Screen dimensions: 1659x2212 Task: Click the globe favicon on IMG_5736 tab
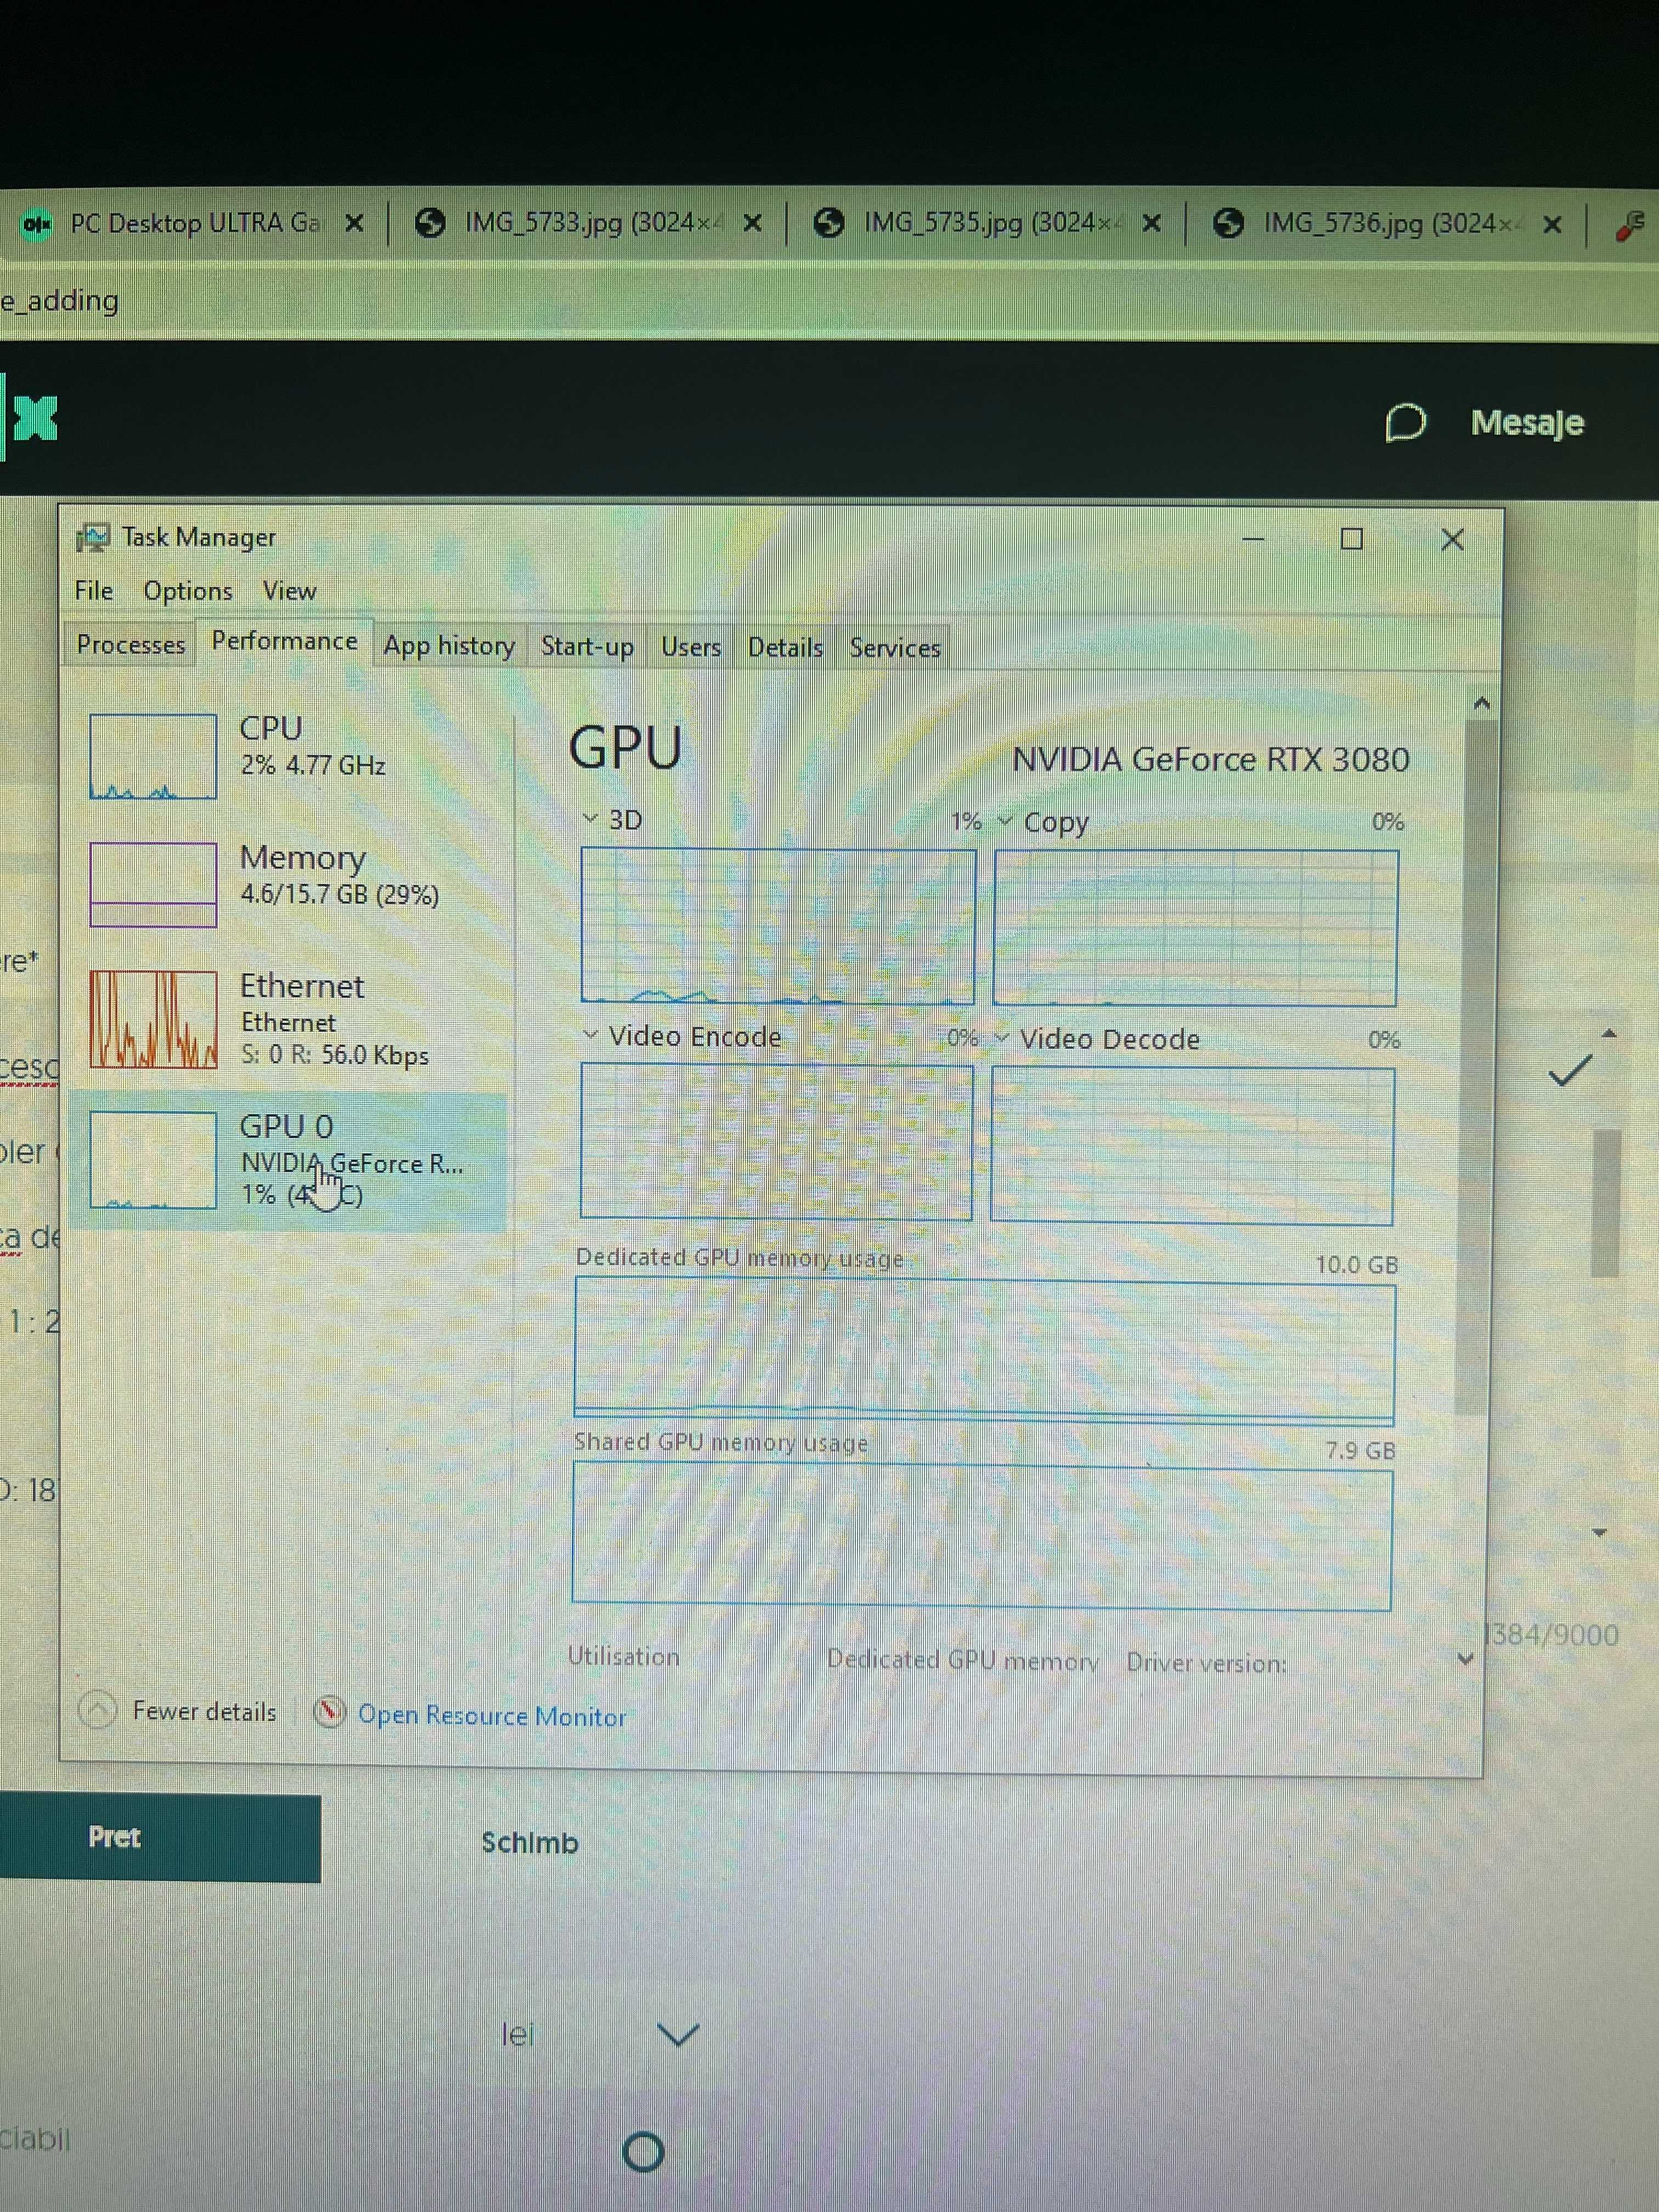[x=1228, y=222]
